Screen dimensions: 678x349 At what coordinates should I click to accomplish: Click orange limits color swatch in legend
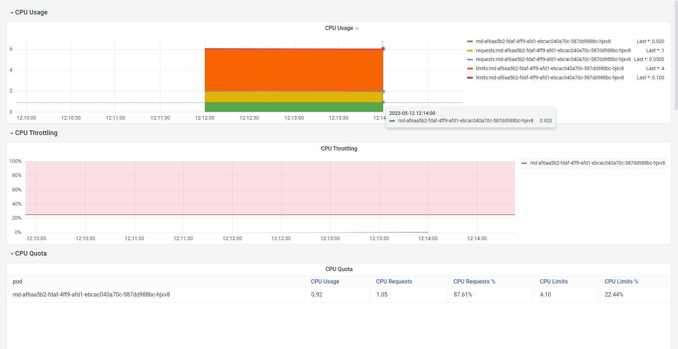[x=470, y=69]
